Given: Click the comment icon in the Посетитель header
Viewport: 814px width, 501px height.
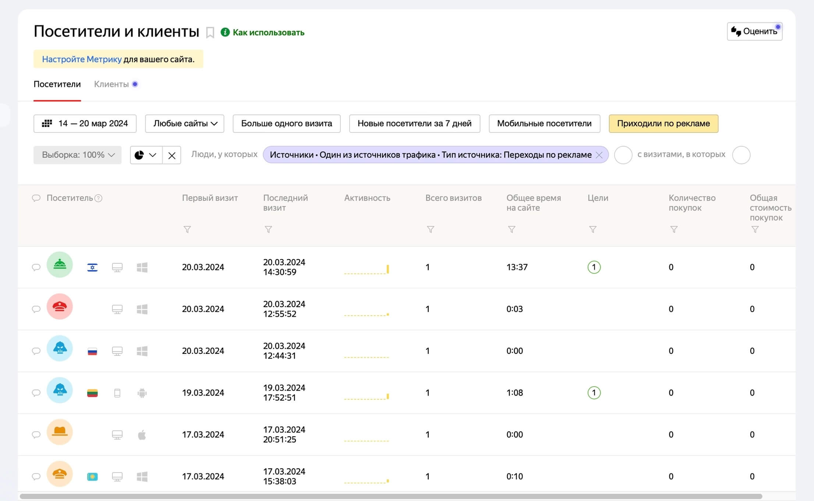Looking at the screenshot, I should 36,198.
